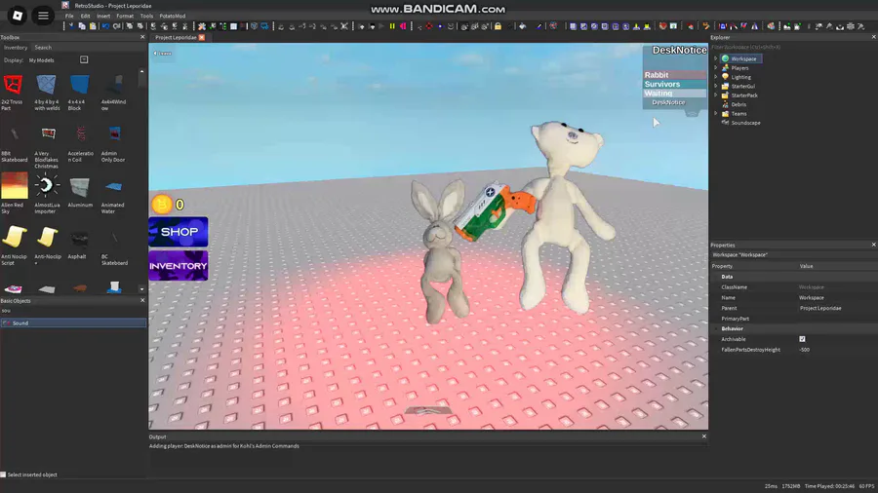Open the PotatoMod menu

coord(173,17)
